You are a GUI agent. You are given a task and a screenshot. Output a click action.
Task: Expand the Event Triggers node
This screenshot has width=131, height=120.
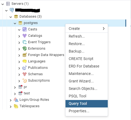[19, 43]
